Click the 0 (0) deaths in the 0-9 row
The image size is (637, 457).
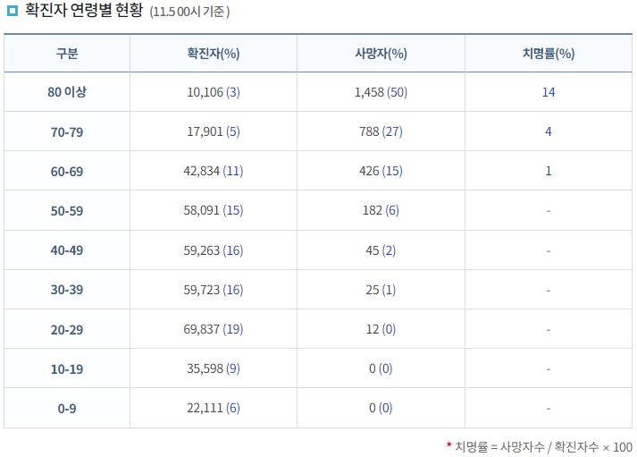381,408
